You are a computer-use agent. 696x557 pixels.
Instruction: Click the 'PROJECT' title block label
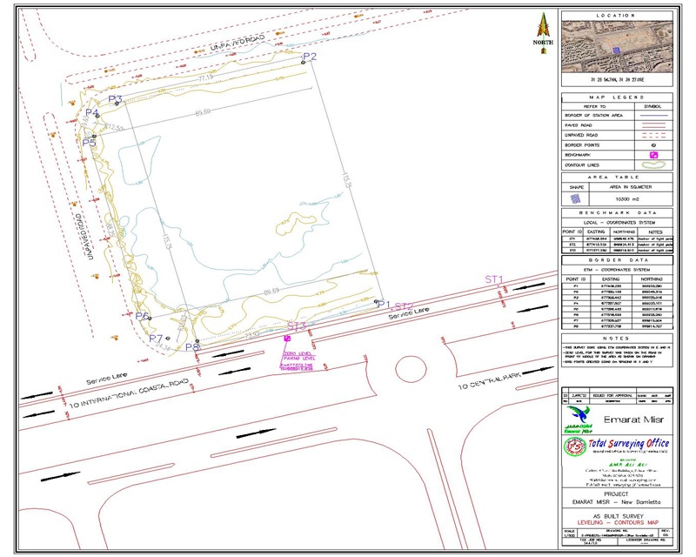(x=616, y=494)
